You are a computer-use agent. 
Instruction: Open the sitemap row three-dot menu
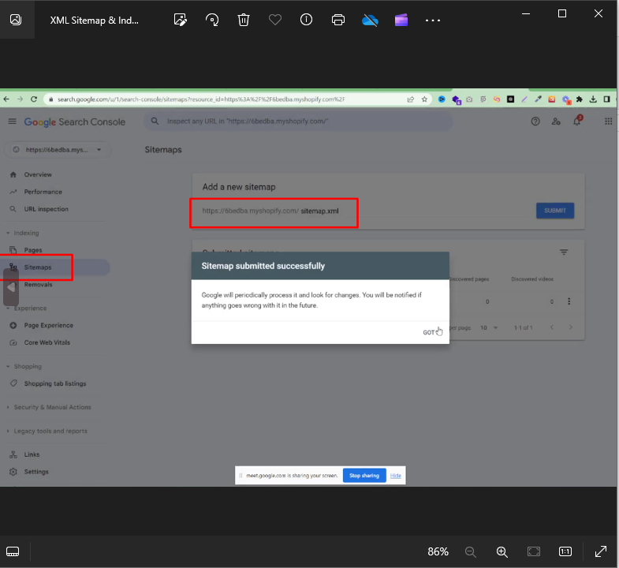[x=569, y=301]
